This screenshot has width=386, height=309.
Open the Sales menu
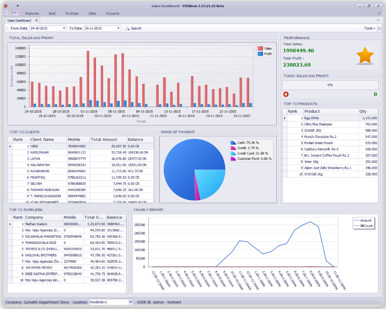pos(92,14)
